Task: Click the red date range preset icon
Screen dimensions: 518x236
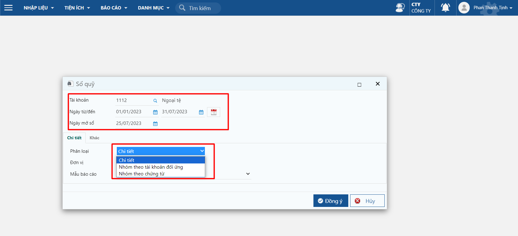Action: pyautogui.click(x=213, y=112)
